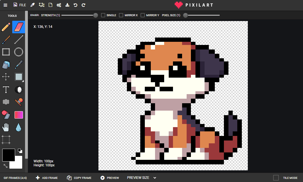Click the Copy Frame button
303x182 pixels.
(79, 178)
